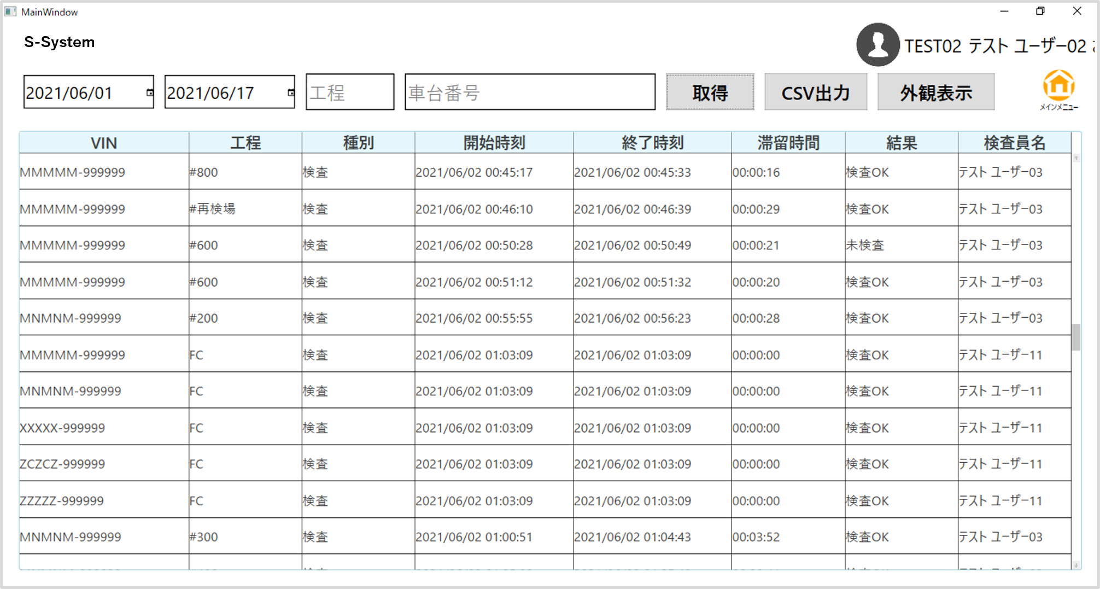The height and width of the screenshot is (589, 1100).
Task: Select the row with 未検査 result
Action: 864,245
